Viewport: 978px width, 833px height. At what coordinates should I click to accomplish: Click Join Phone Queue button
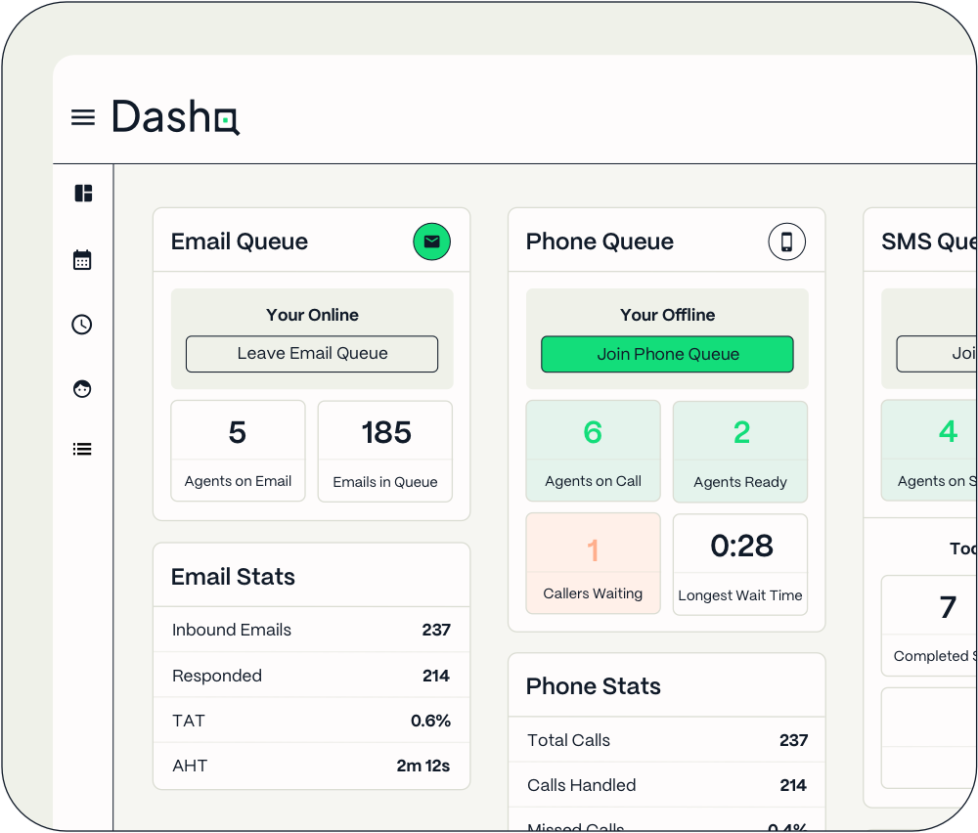[x=667, y=354]
